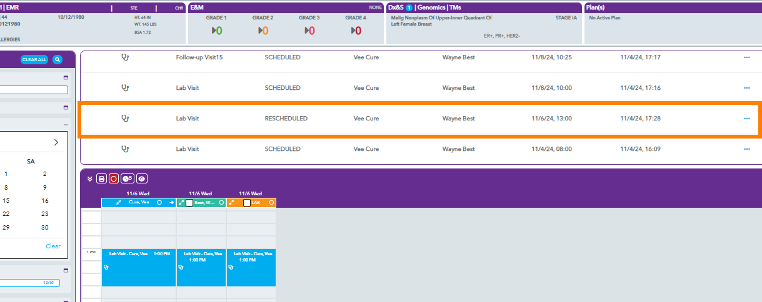This screenshot has height=302, width=762.
Task: Click circle indicator in LAB column header
Action: (x=271, y=203)
